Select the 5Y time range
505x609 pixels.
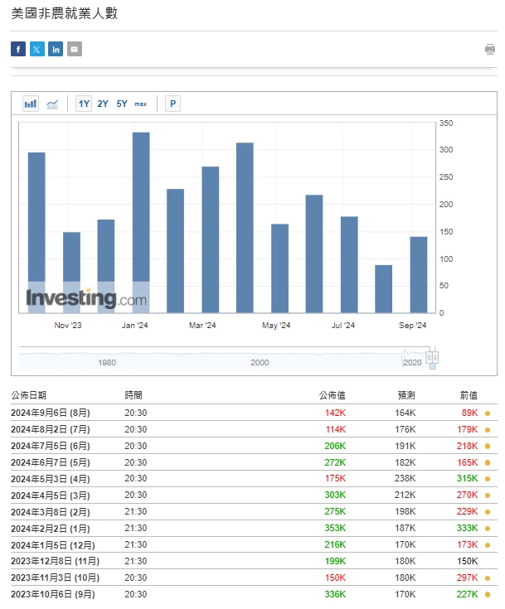tap(122, 104)
